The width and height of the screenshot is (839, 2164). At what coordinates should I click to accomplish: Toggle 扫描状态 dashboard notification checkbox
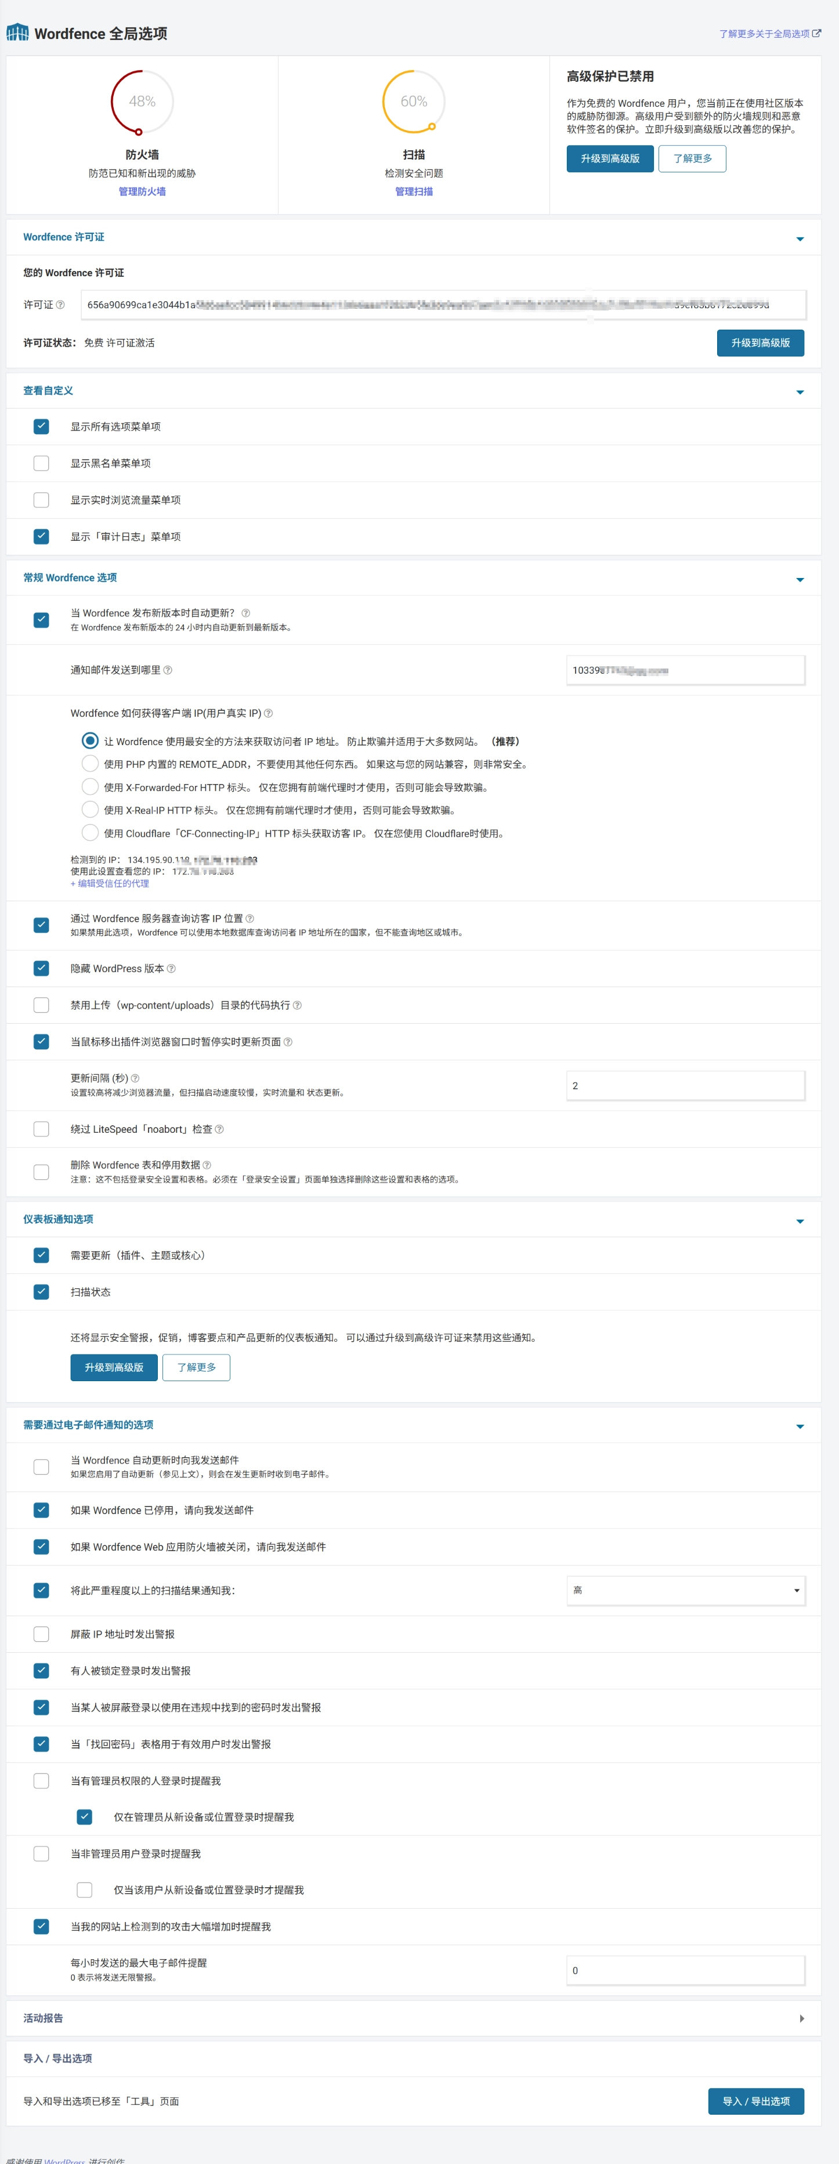click(41, 1293)
